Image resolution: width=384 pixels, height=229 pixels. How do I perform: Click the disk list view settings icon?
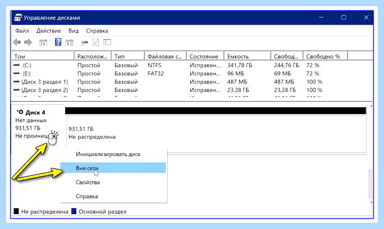(x=107, y=42)
